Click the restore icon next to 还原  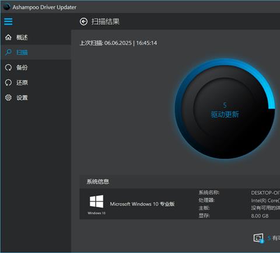[8, 82]
